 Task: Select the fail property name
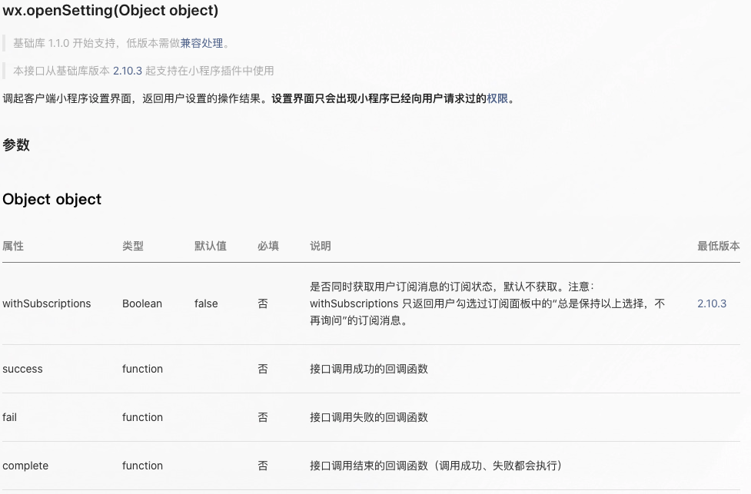9,417
